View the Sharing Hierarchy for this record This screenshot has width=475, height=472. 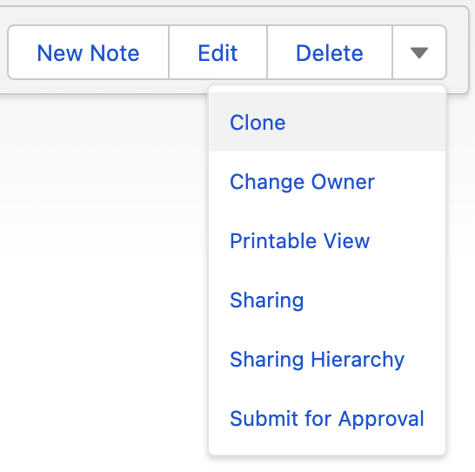point(327,360)
